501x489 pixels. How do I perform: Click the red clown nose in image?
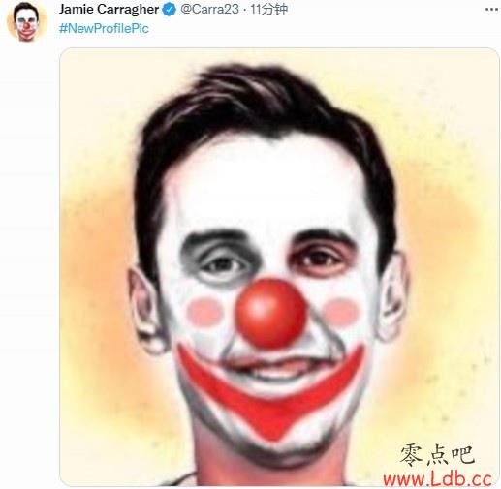point(270,312)
